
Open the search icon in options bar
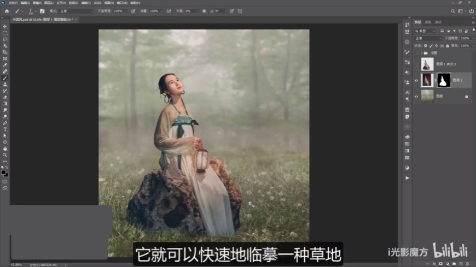pos(452,11)
